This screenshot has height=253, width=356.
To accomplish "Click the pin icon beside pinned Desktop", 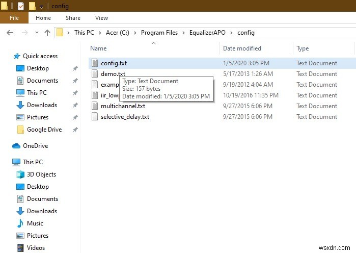I will [x=75, y=68].
